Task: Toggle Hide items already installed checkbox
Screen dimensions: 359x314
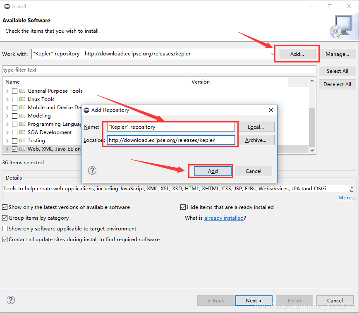Action: pyautogui.click(x=183, y=207)
